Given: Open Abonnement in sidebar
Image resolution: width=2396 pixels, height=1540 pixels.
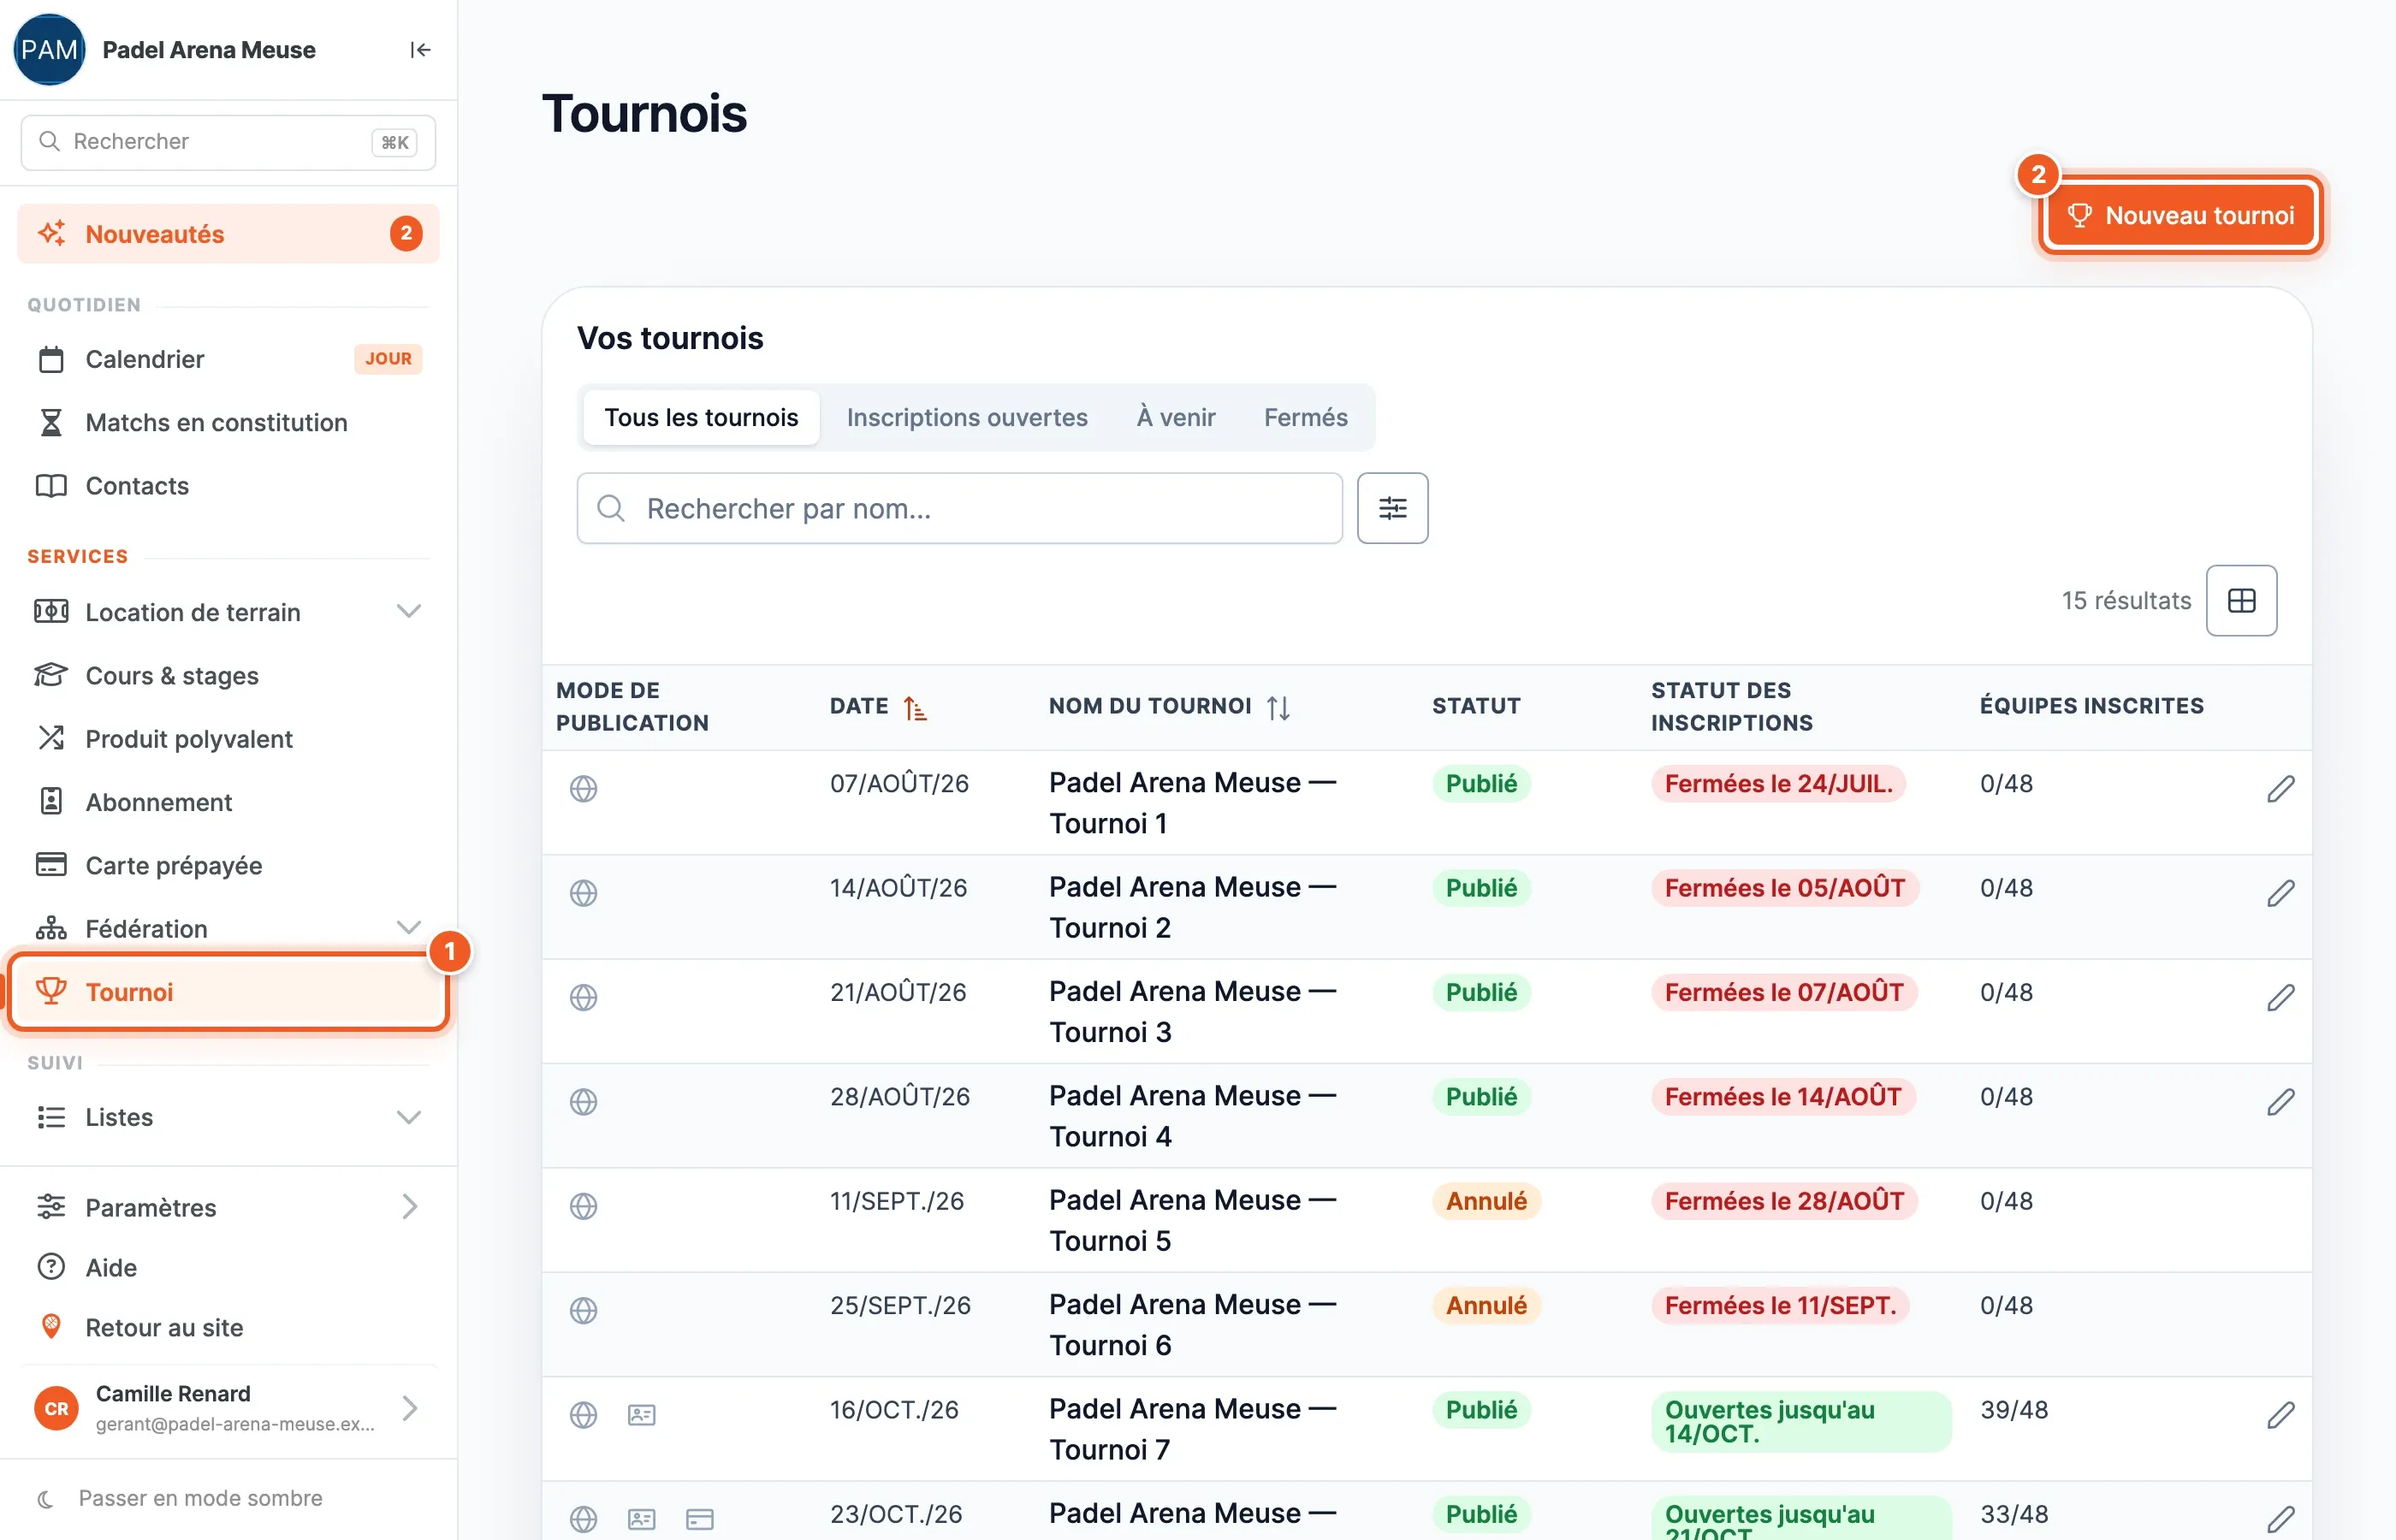Looking at the screenshot, I should [x=228, y=801].
